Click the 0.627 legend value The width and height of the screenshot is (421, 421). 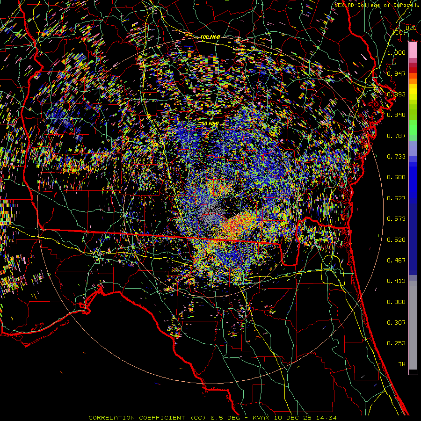pyautogui.click(x=396, y=198)
